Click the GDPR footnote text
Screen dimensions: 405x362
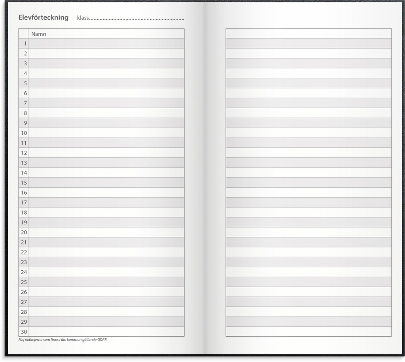click(63, 339)
